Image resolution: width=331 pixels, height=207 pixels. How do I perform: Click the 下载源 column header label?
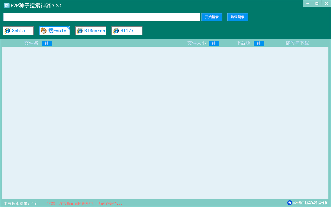click(243, 43)
